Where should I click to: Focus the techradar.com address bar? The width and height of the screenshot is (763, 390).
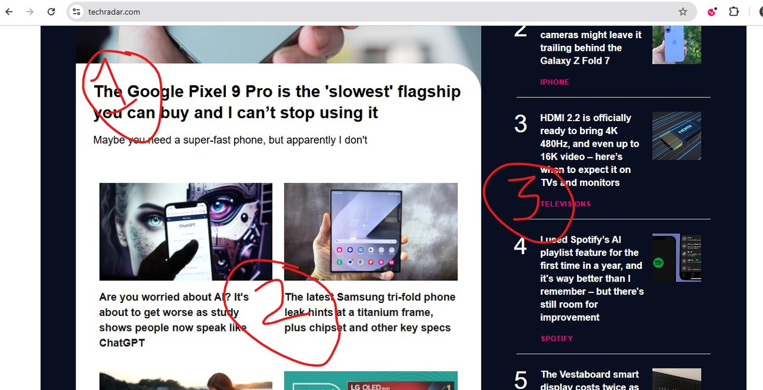381,12
